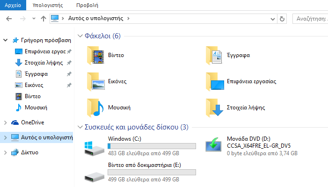
Task: Open Επιφάνεια εργασίας in Quick access sidebar
Action: [45, 51]
